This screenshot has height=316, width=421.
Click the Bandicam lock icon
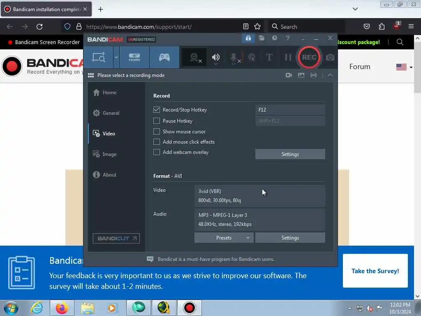point(248,38)
